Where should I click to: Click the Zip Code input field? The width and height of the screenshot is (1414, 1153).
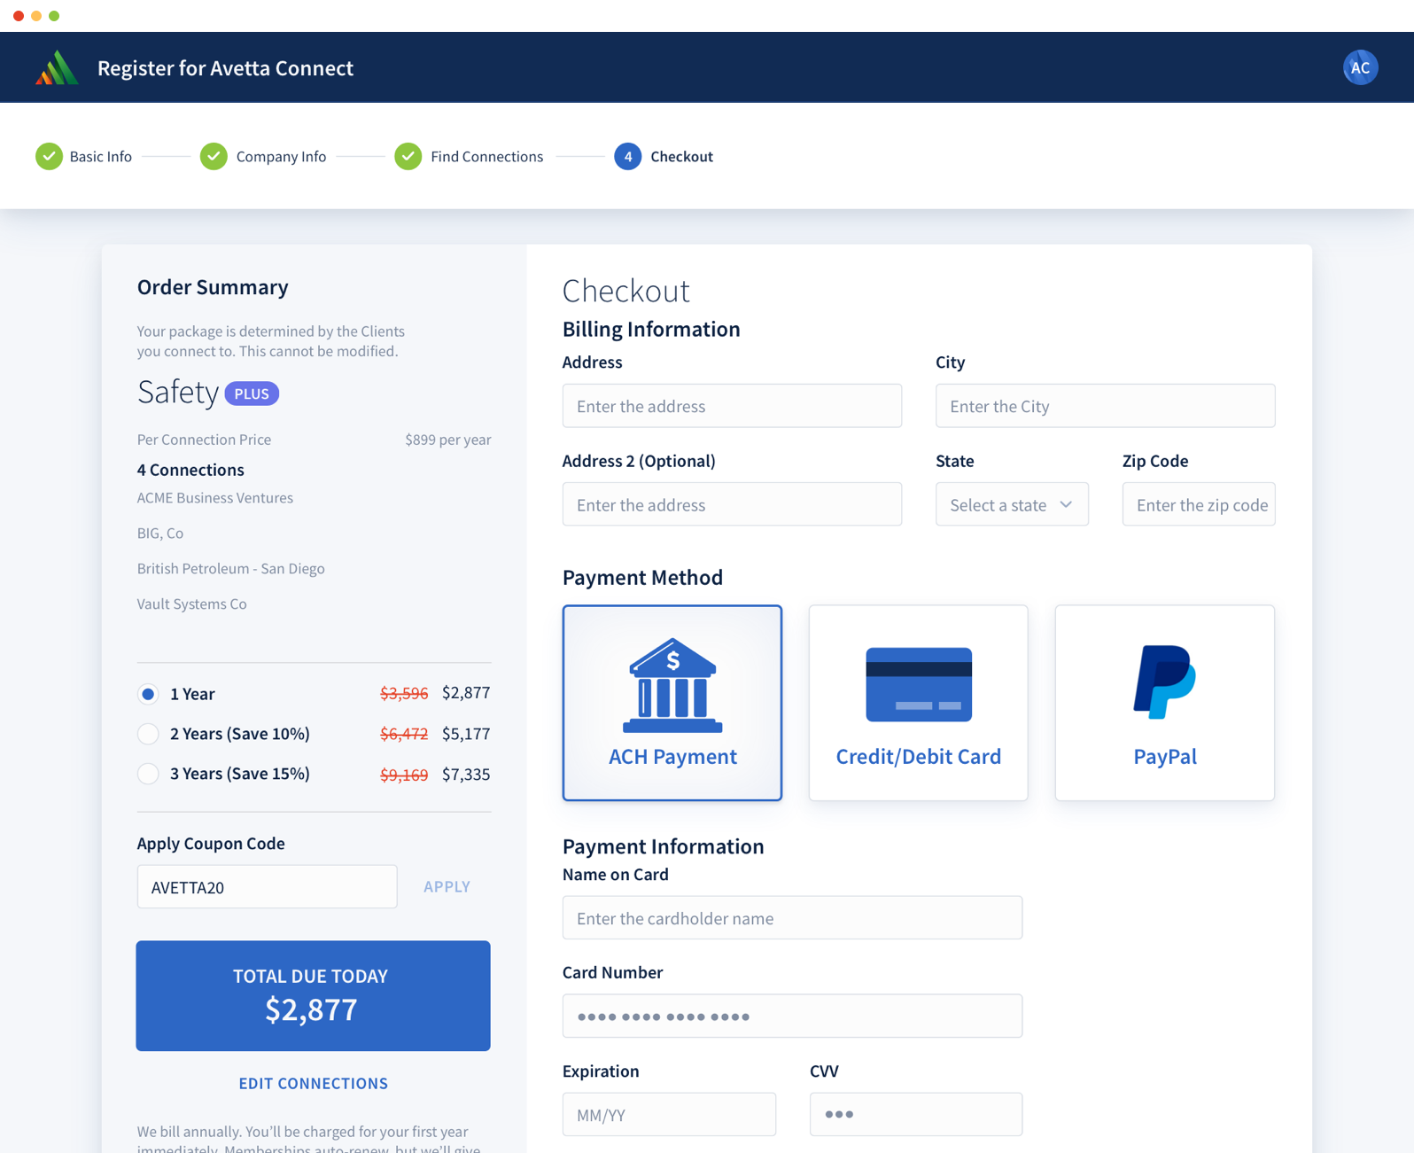point(1198,504)
